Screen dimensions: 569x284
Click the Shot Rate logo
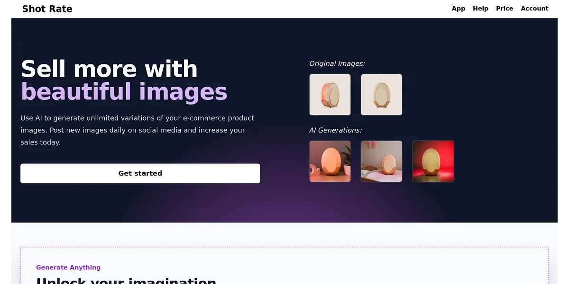[47, 9]
